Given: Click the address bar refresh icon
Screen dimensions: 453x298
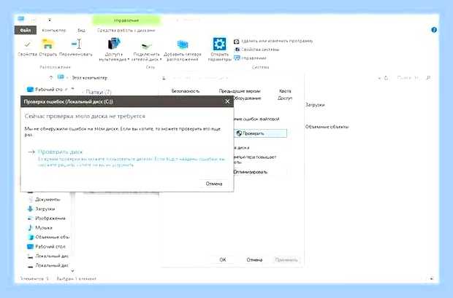Looking at the screenshot, I should pyautogui.click(x=387, y=78).
